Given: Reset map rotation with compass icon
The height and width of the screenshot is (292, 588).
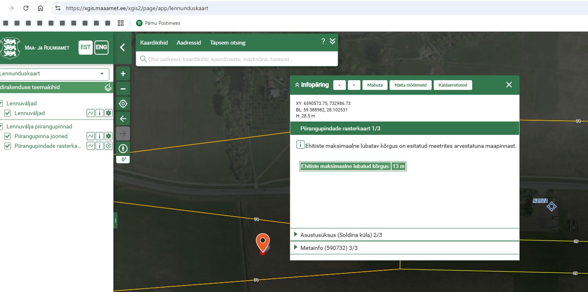Looking at the screenshot, I should coord(123,149).
